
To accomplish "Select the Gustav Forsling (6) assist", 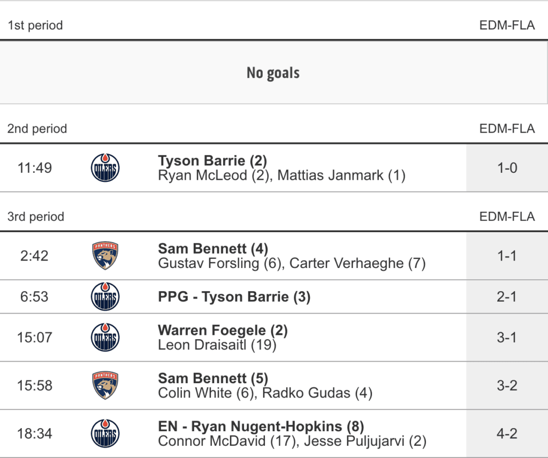I will (x=220, y=263).
